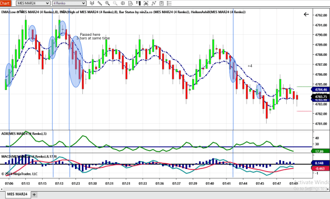The width and height of the screenshot is (330, 199).
Task: Open the 4 Renko interval dropdown
Action: point(69,3)
